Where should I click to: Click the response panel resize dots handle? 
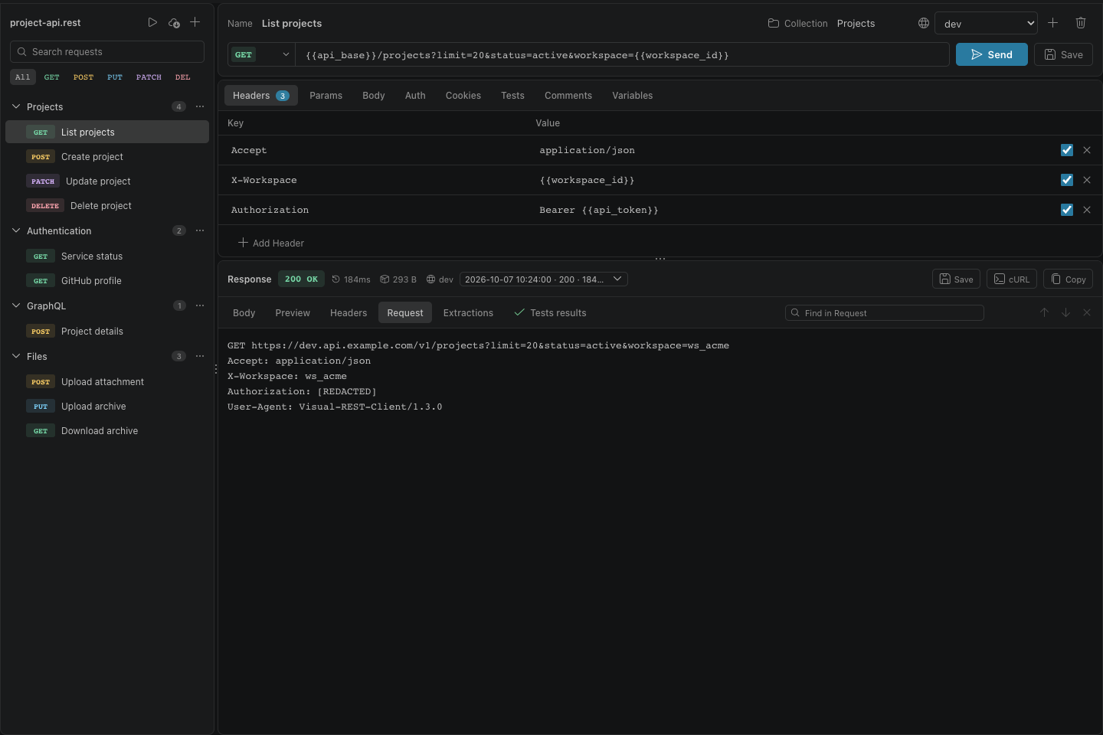[660, 259]
